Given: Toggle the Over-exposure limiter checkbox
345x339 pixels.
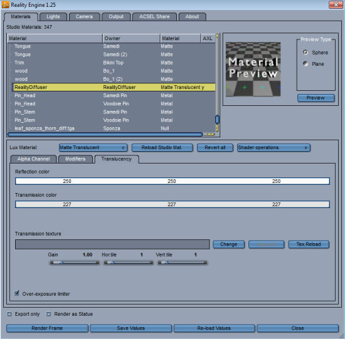Looking at the screenshot, I should [x=17, y=293].
